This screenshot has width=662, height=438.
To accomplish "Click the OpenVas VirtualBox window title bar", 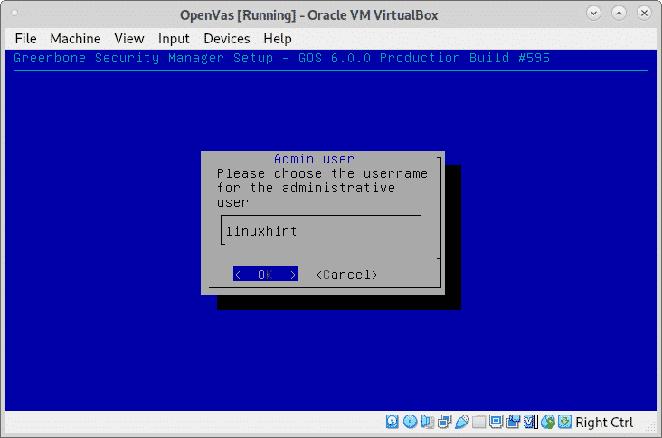I will (308, 15).
